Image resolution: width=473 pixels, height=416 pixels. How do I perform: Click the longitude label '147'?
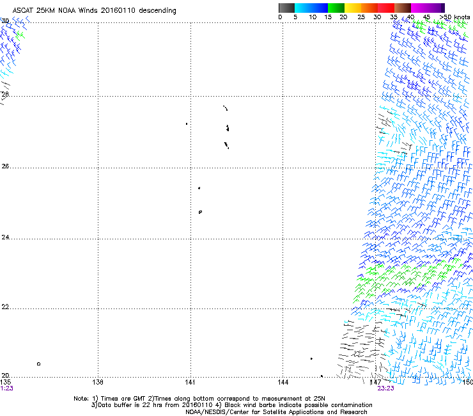pos(376,382)
